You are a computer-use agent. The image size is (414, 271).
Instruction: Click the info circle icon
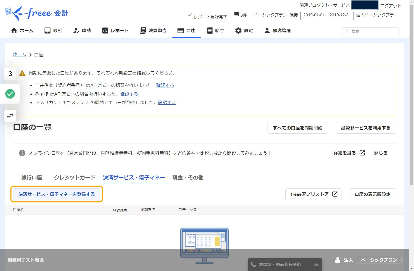22,153
